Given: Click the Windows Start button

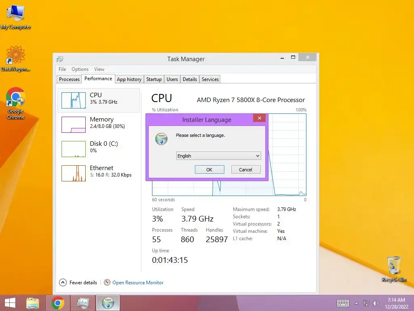Looking at the screenshot, I should tap(10, 303).
